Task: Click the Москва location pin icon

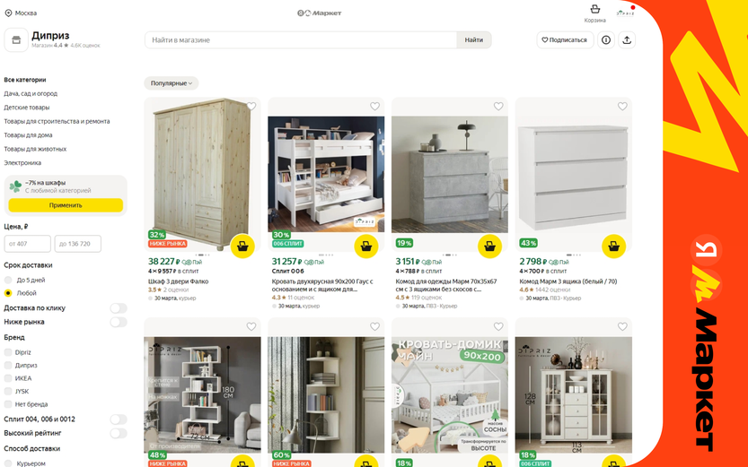Action: click(x=8, y=13)
